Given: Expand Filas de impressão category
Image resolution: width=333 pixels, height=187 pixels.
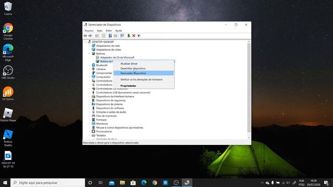Looking at the screenshot, I should (89, 116).
